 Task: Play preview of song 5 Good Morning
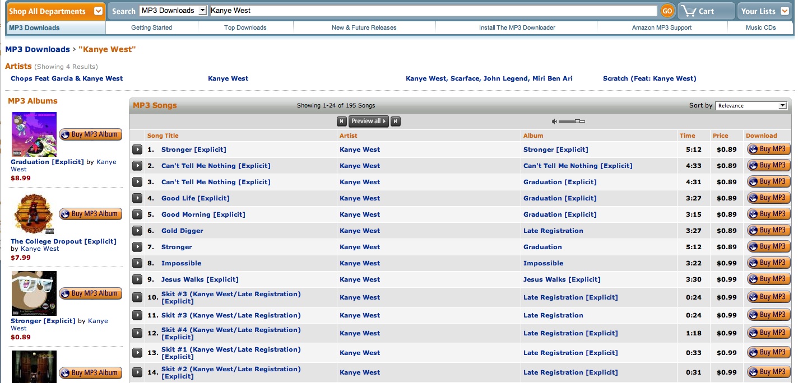coord(137,214)
